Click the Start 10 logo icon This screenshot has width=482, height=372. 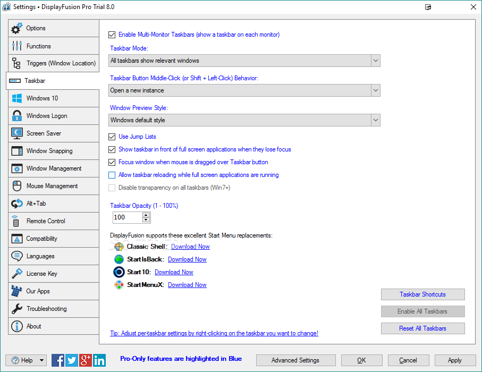click(119, 272)
